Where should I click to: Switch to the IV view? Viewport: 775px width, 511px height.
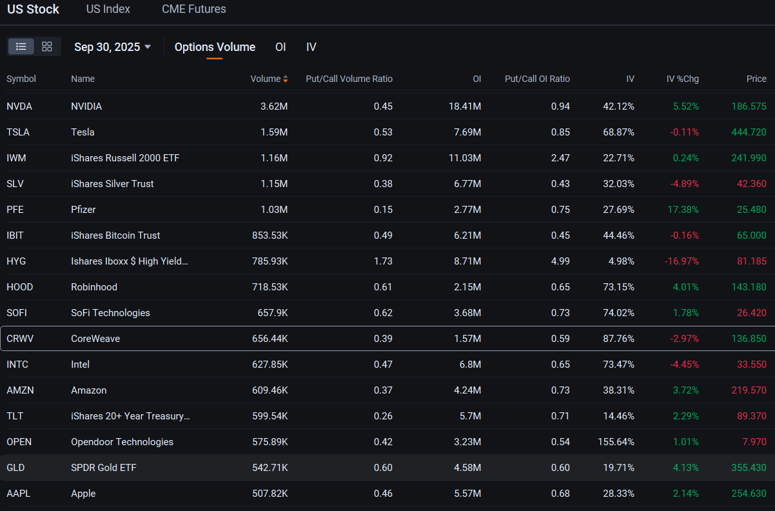311,47
